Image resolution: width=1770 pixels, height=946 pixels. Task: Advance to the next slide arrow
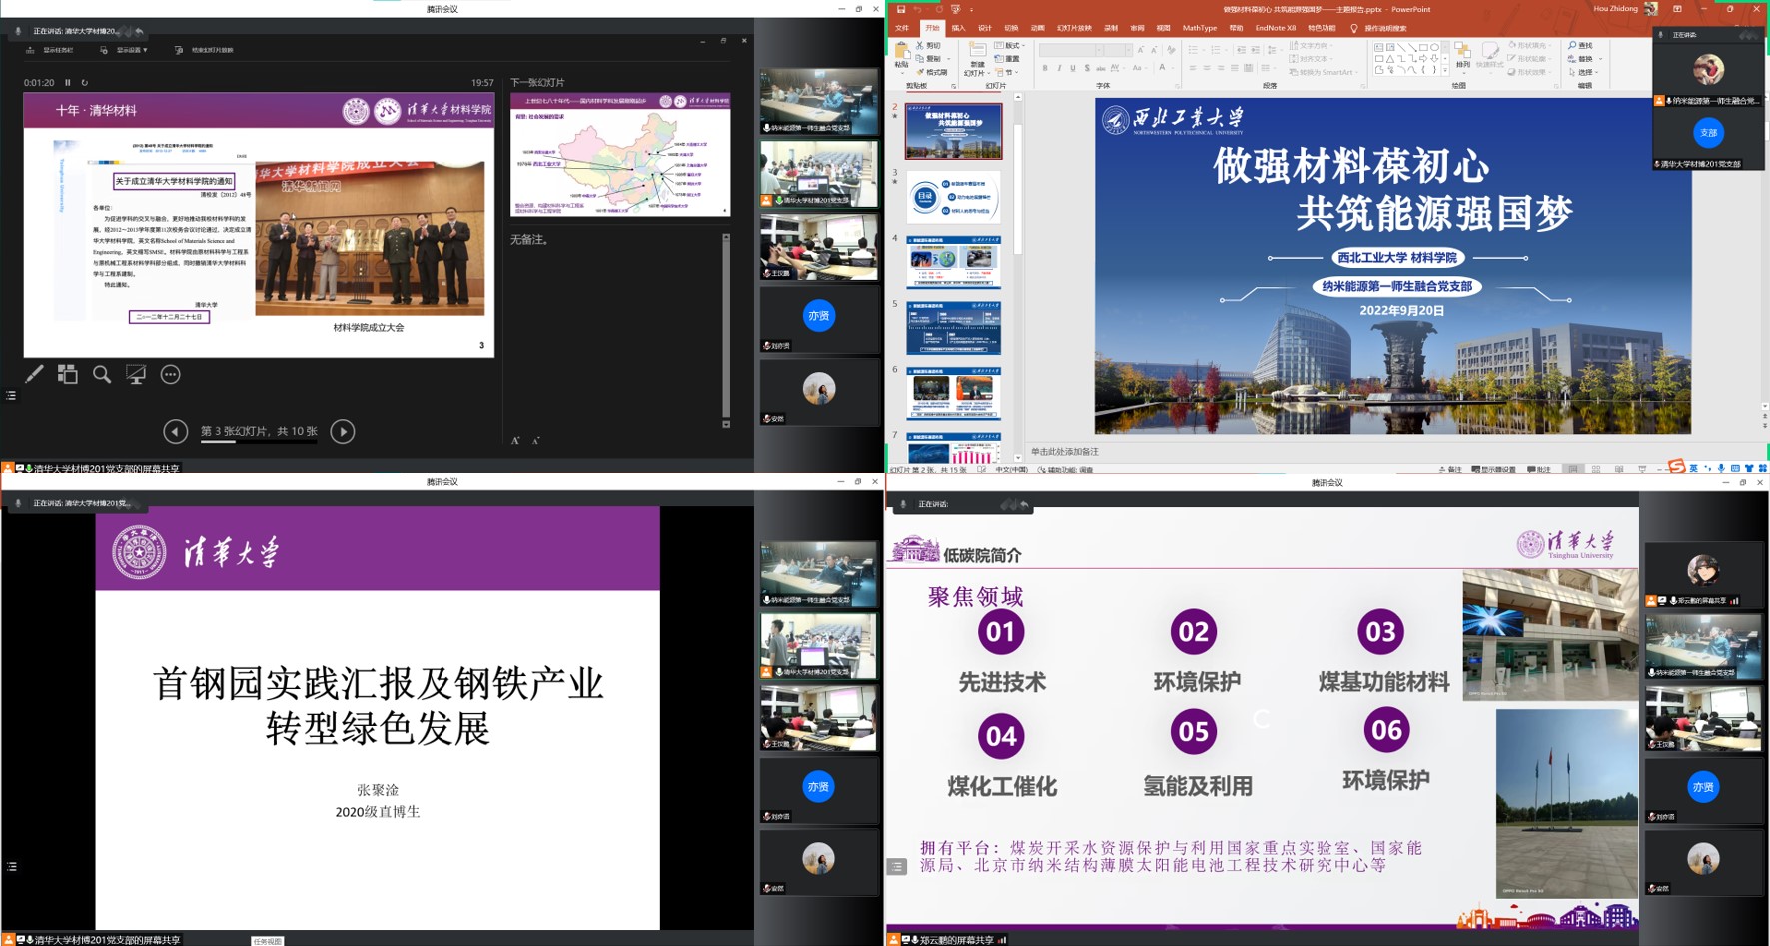(342, 431)
